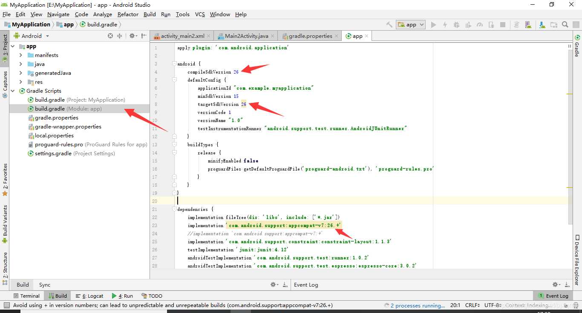This screenshot has height=313, width=582.
Task: Click the inspection pause indicator in the editor
Action: point(570,46)
